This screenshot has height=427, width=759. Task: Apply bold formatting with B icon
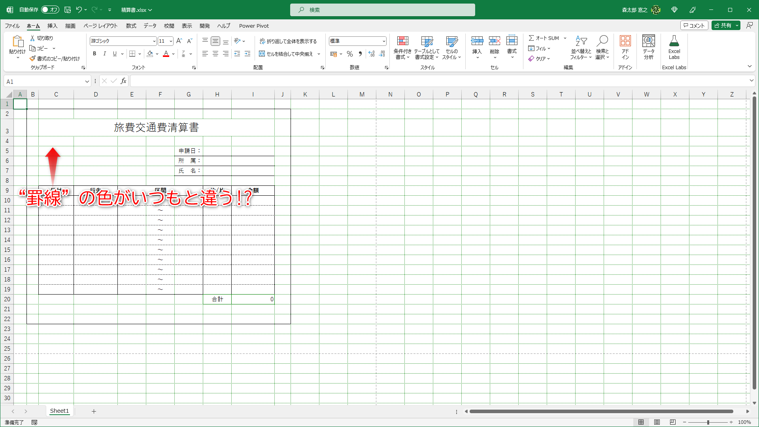pyautogui.click(x=94, y=54)
